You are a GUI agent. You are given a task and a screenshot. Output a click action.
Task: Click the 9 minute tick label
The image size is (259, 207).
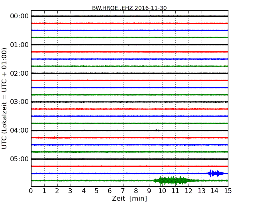tap(149, 191)
